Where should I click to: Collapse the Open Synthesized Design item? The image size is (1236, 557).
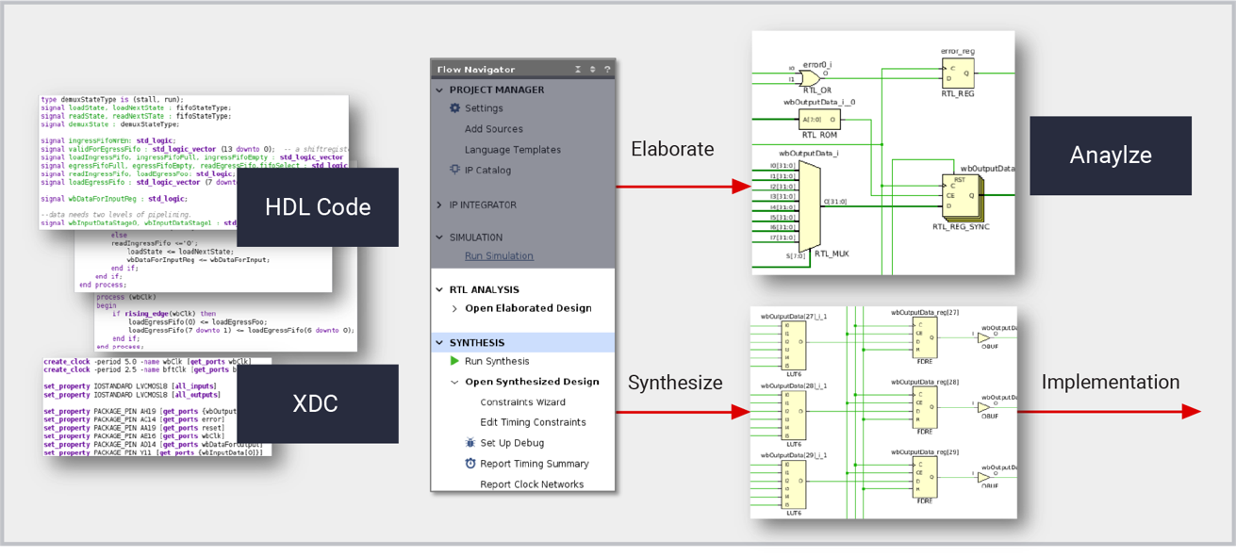[454, 382]
